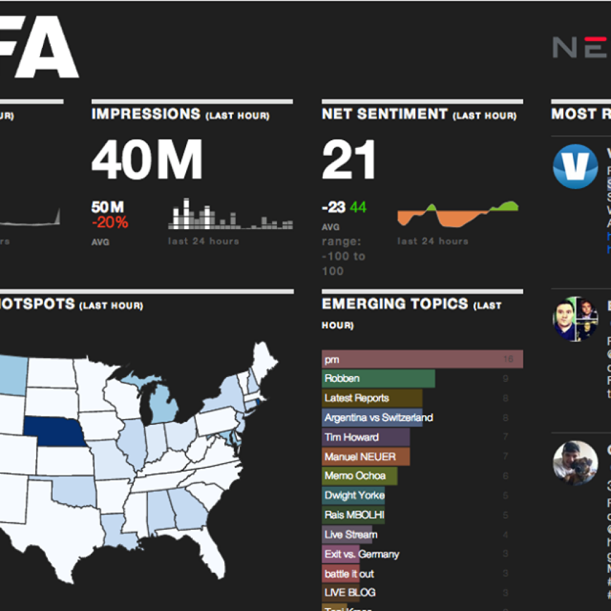Expand the pm topic entry

coord(422,359)
